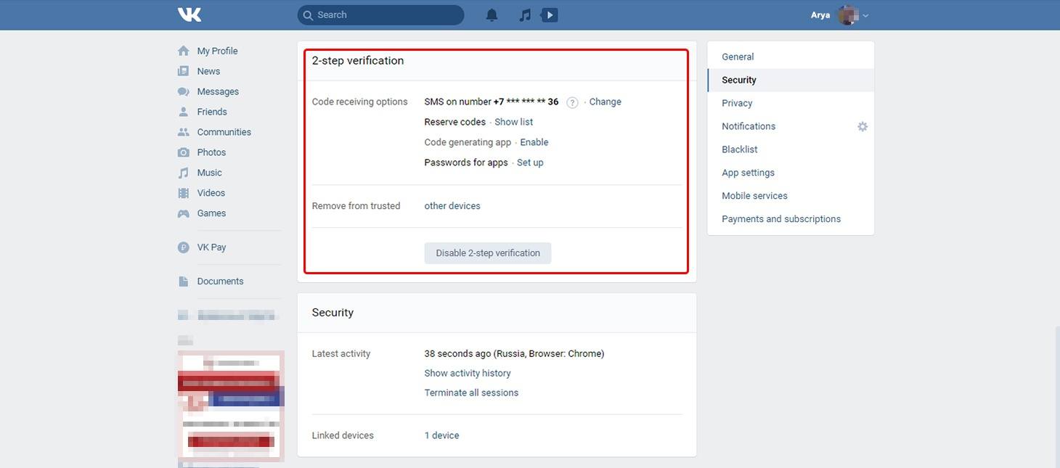The height and width of the screenshot is (468, 1060).
Task: Remove other devices from trusted
Action: point(452,206)
